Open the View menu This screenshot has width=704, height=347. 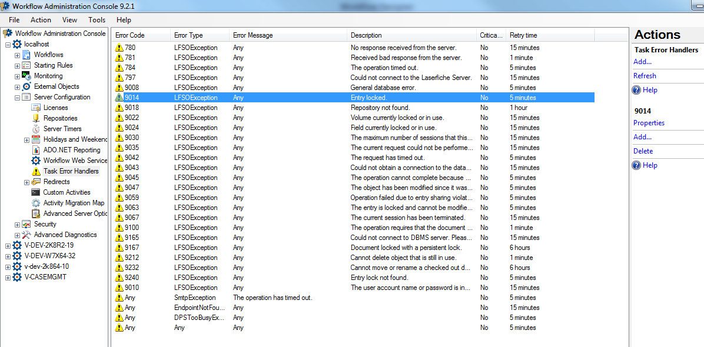pyautogui.click(x=69, y=20)
